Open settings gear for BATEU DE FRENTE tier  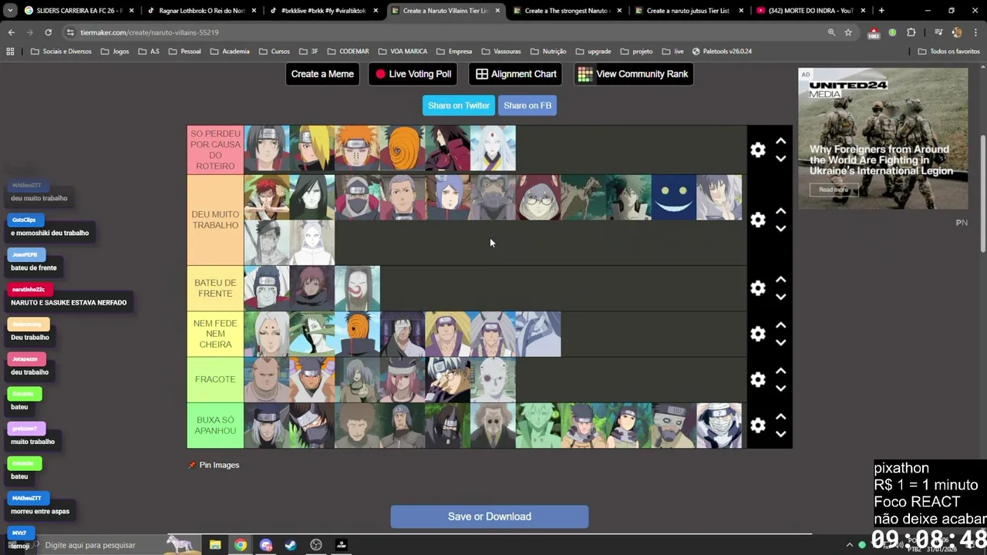758,288
